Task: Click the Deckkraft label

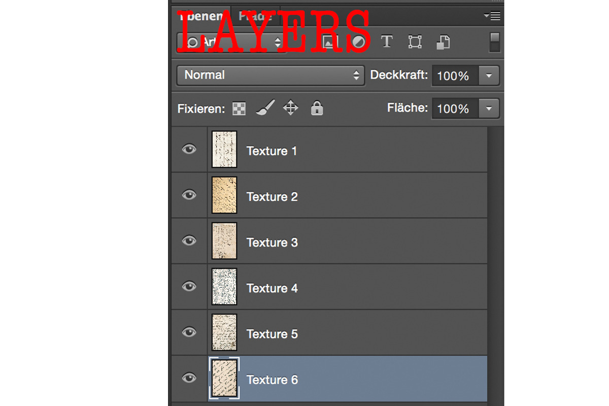Action: click(399, 75)
